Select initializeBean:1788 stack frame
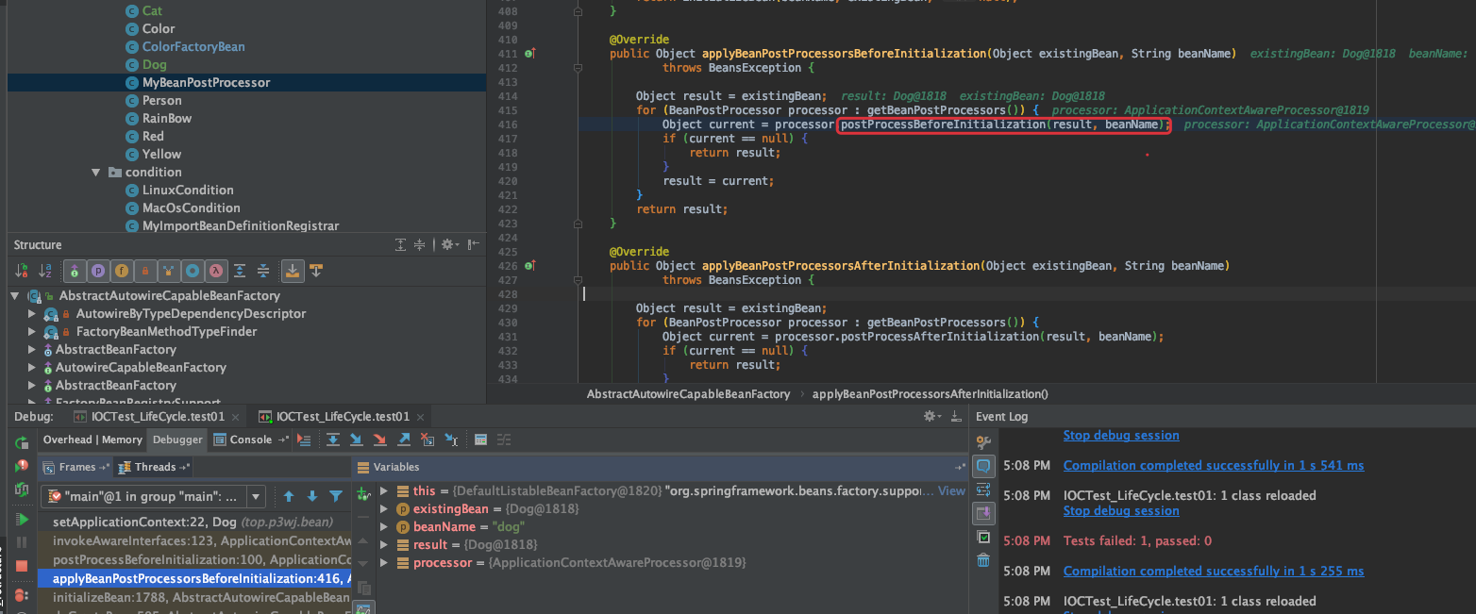 coord(194,597)
